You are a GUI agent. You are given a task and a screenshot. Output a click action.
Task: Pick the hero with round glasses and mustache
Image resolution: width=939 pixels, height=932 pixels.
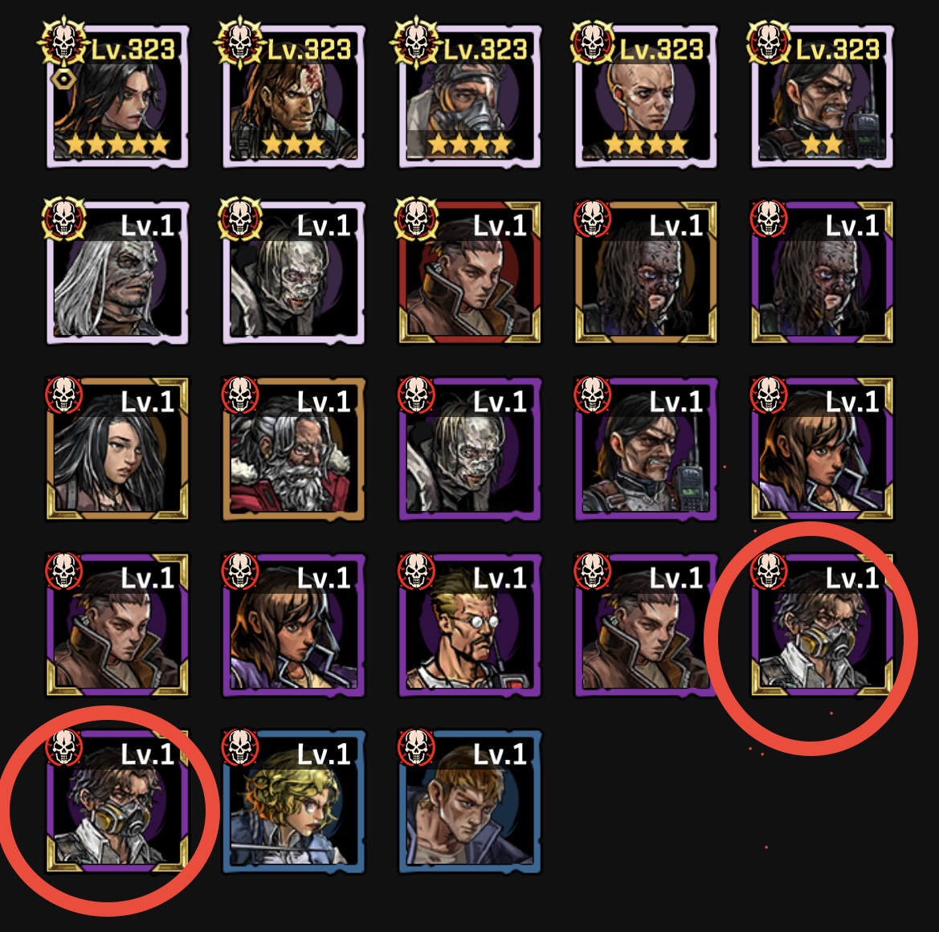(x=469, y=625)
